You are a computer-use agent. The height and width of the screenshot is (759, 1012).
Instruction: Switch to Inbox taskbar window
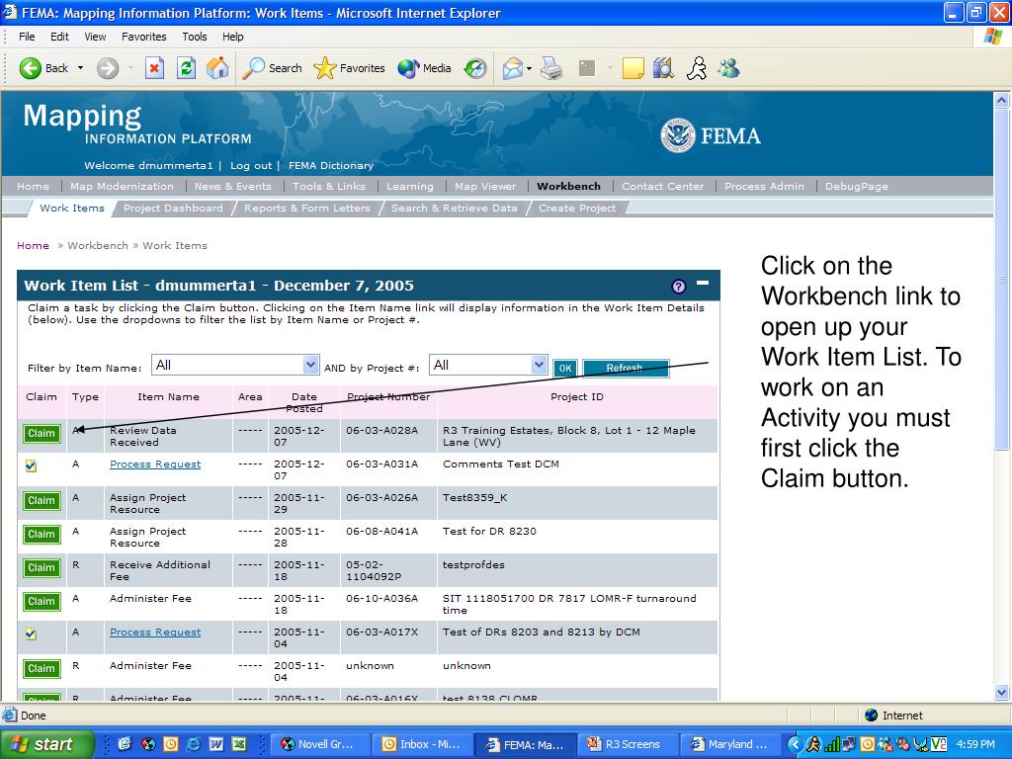point(422,744)
